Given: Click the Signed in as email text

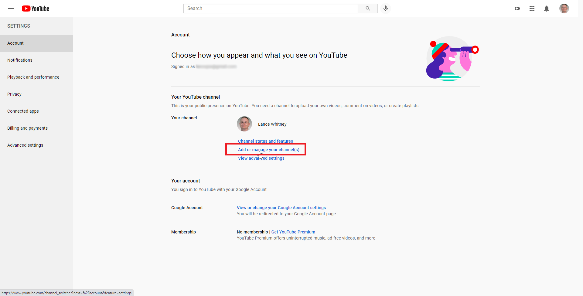Looking at the screenshot, I should coord(204,66).
